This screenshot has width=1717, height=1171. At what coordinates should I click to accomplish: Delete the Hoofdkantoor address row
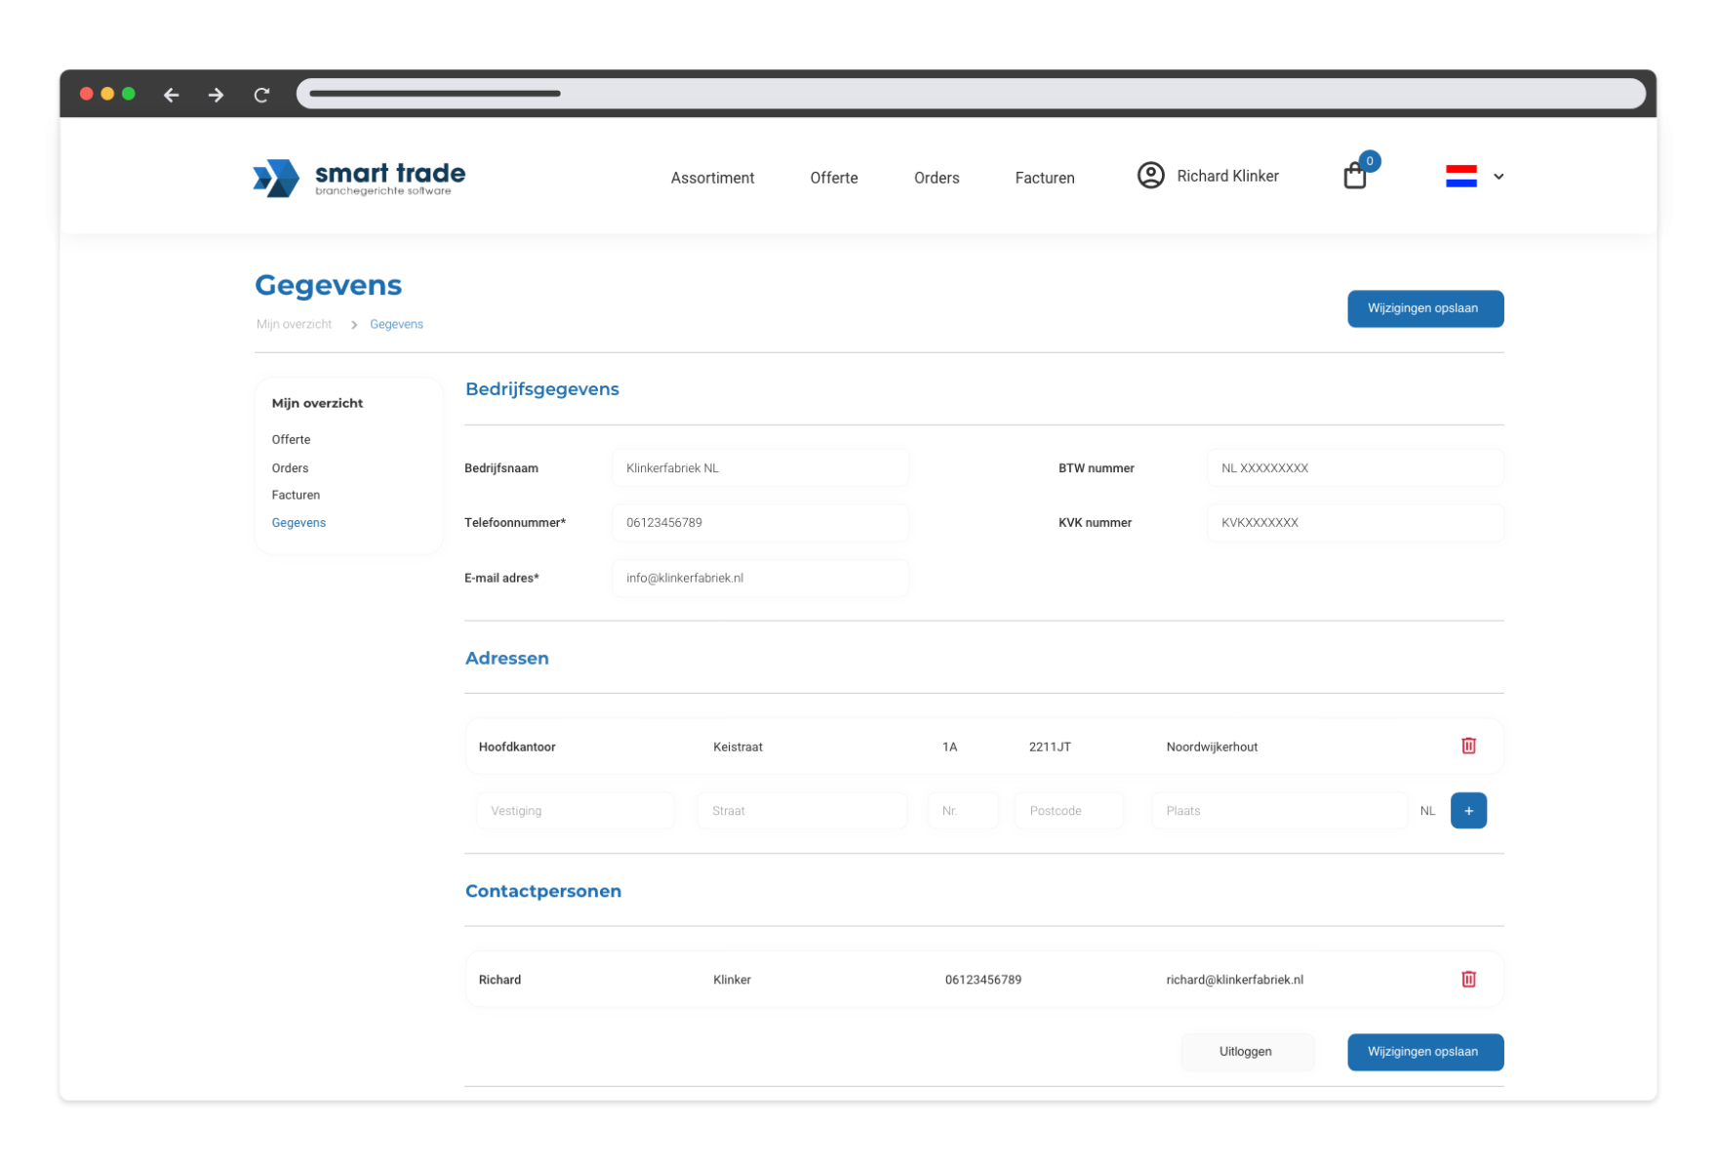[1468, 746]
